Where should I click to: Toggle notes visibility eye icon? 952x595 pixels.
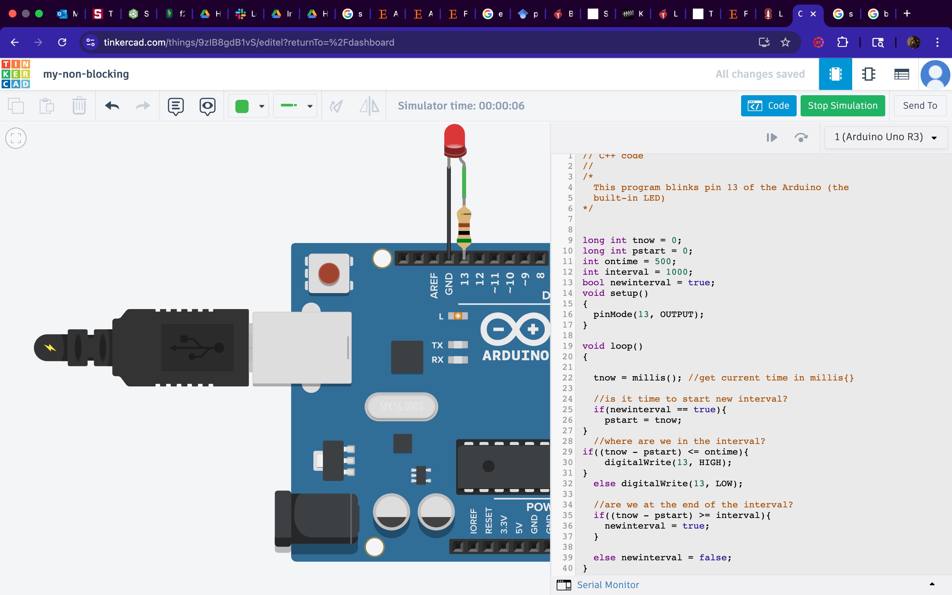(207, 106)
